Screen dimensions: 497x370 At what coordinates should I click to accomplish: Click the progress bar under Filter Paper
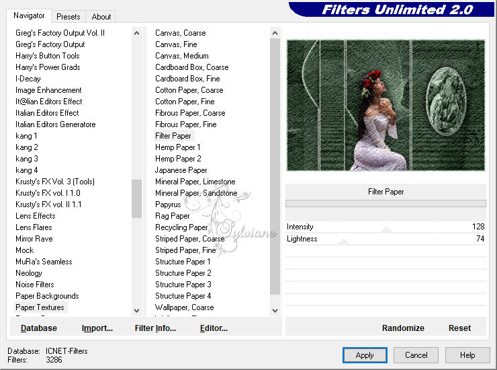(x=386, y=203)
